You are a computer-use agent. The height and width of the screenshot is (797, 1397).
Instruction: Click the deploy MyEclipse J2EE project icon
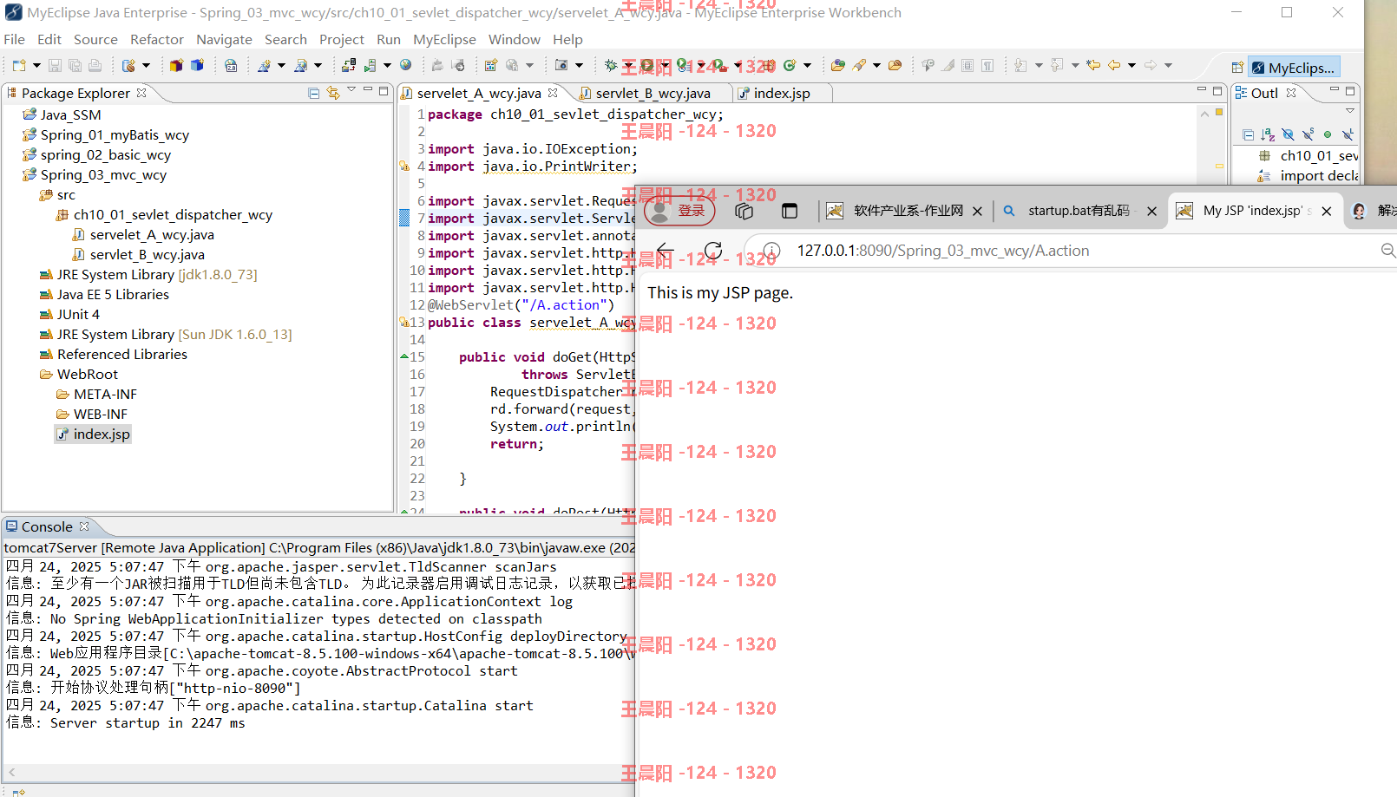click(x=349, y=65)
